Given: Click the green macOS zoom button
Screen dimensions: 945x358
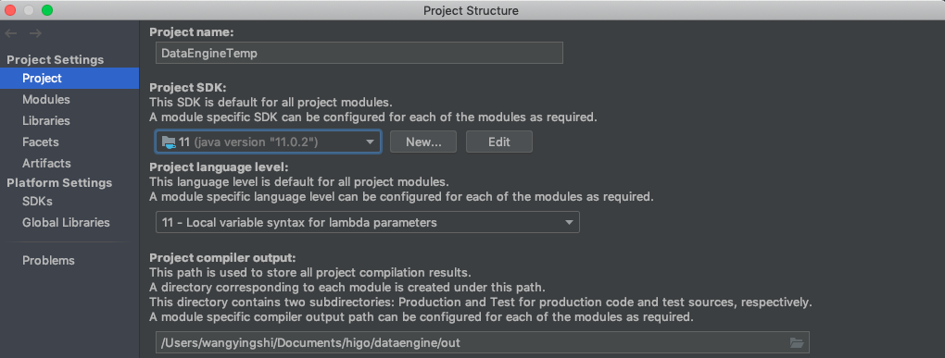Looking at the screenshot, I should pos(47,10).
